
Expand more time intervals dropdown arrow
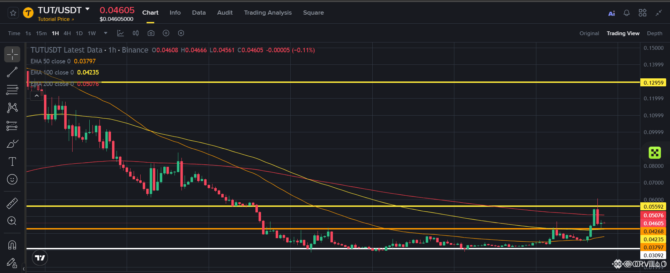click(x=106, y=33)
